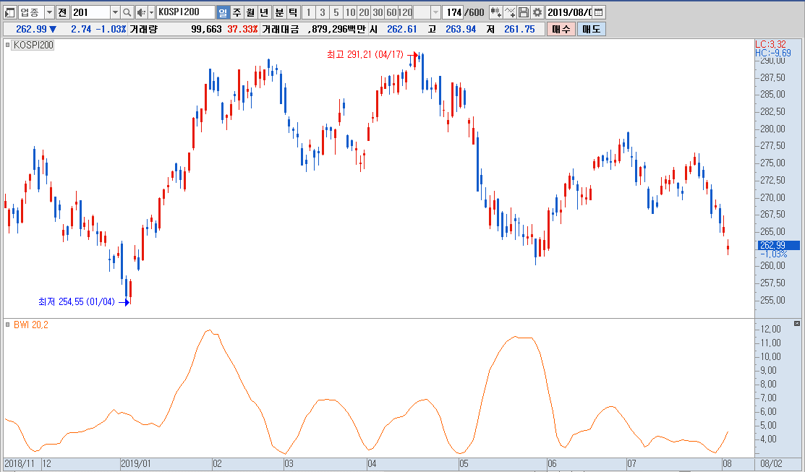Viewport: 805px width, 472px height.
Task: Select the 분 (minute) chart tab
Action: pyautogui.click(x=279, y=12)
